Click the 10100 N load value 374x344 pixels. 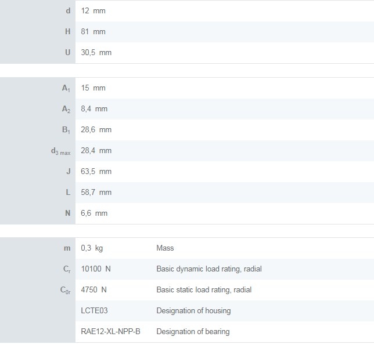click(96, 269)
